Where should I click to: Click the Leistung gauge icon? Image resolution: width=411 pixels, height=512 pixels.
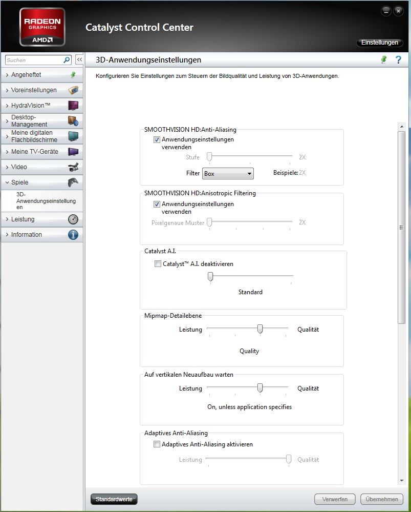point(73,219)
